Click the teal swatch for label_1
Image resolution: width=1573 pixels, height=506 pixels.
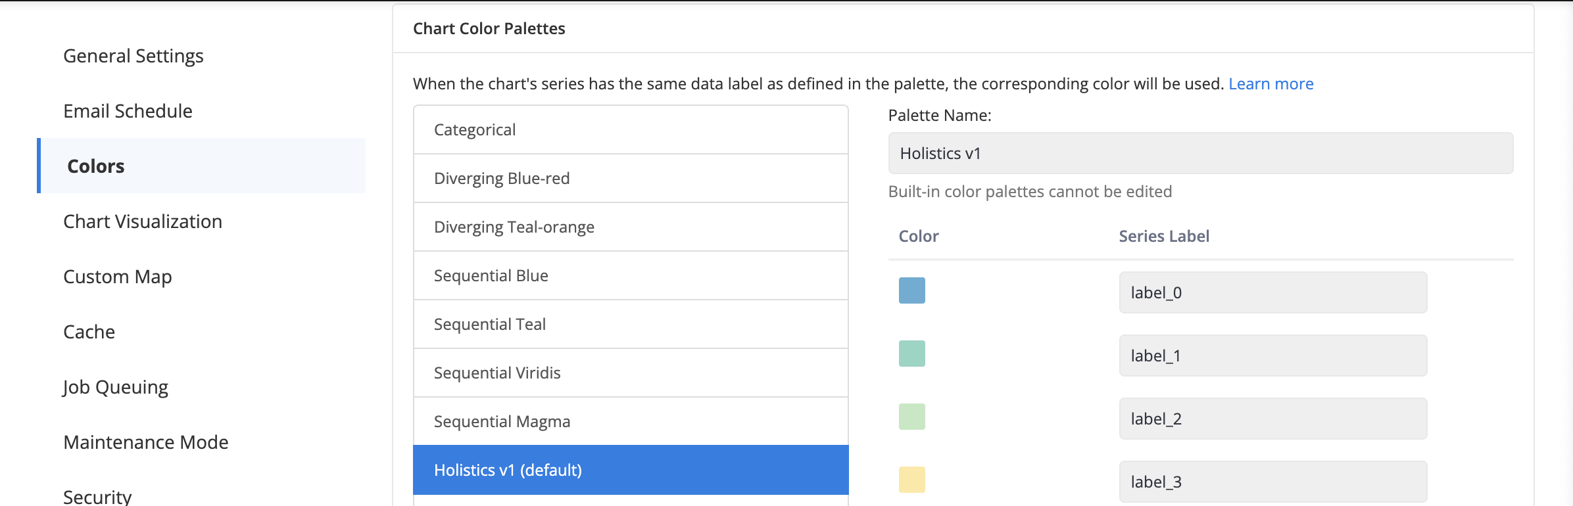pyautogui.click(x=912, y=354)
